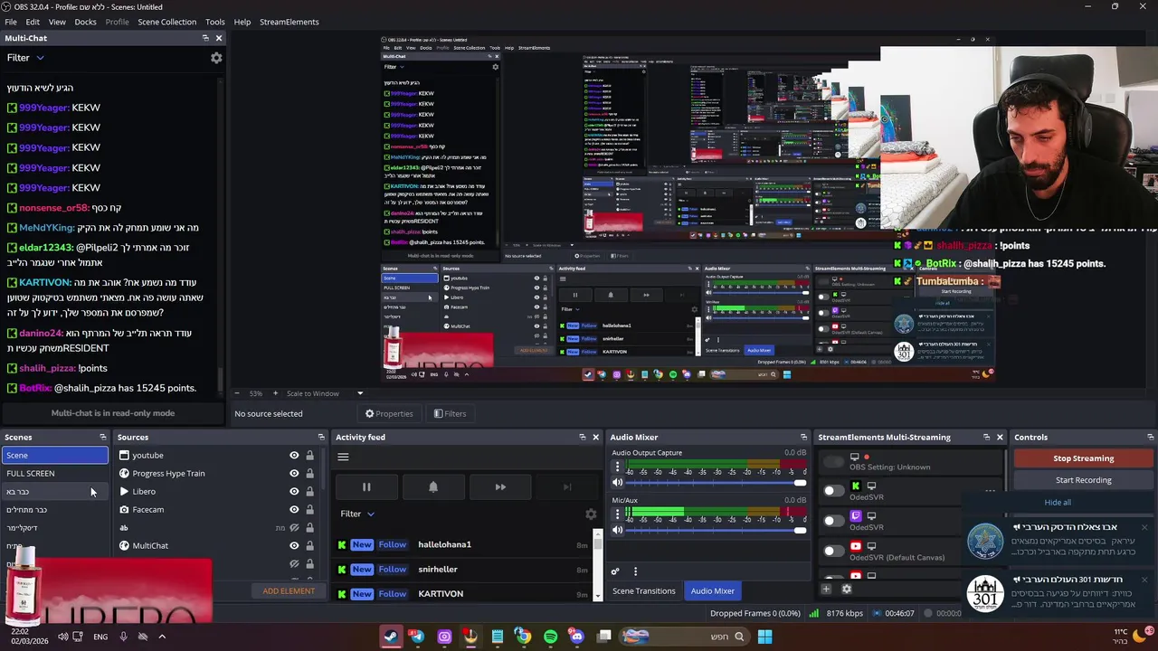Switch to the Scene Transitions tab
Screen dimensions: 1158x651
[x=644, y=591]
